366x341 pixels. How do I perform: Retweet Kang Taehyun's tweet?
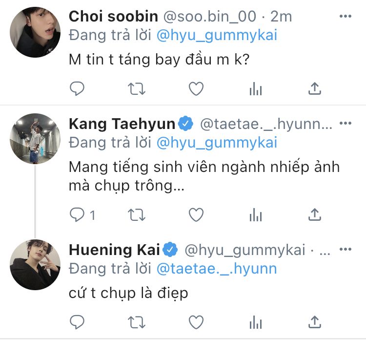(137, 214)
